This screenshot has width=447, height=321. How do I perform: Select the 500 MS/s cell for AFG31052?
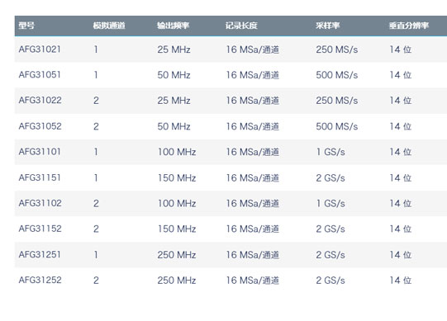click(x=336, y=126)
